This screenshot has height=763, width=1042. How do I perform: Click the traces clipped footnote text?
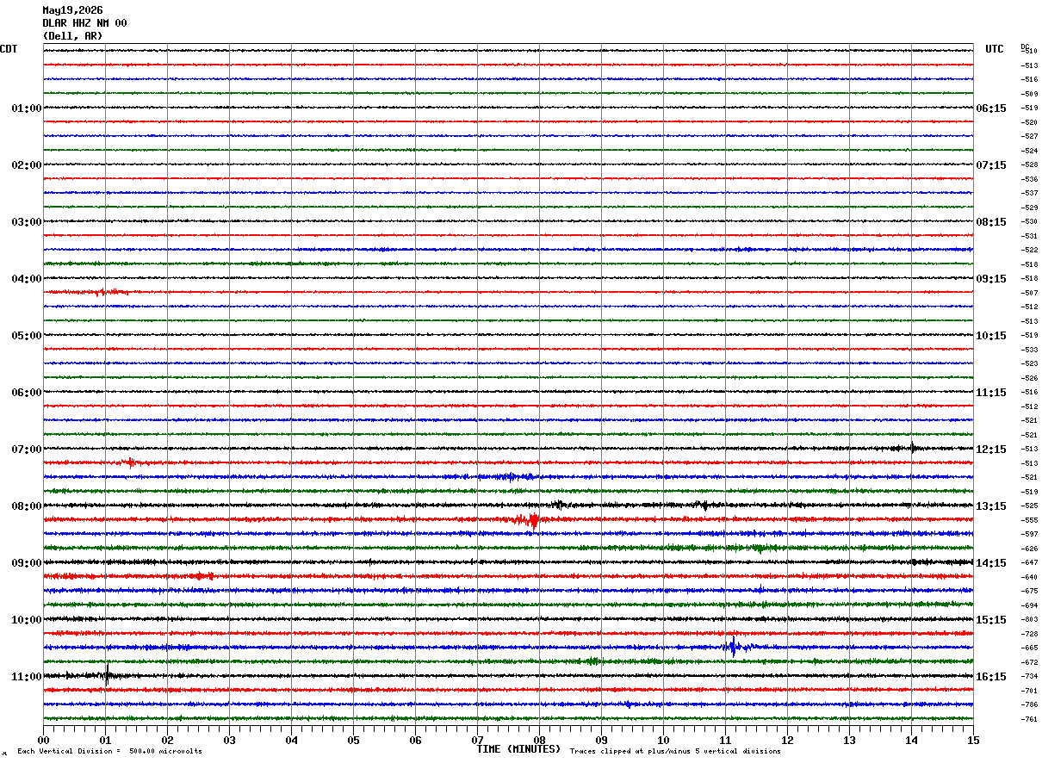point(675,751)
